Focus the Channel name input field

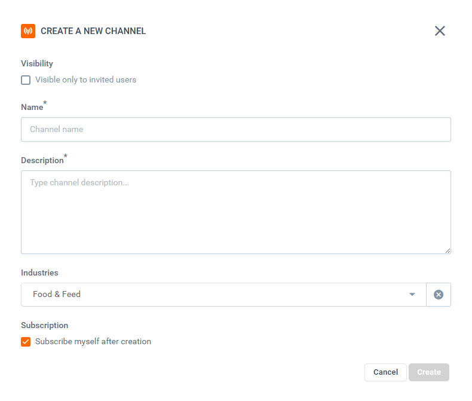pos(235,130)
